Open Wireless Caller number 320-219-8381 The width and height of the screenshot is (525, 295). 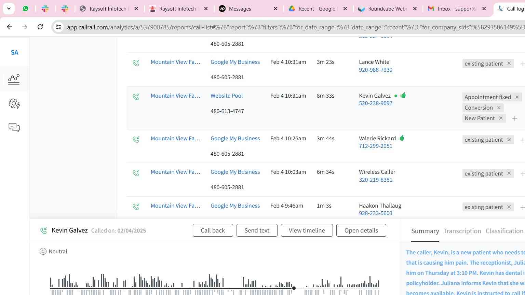point(376,180)
